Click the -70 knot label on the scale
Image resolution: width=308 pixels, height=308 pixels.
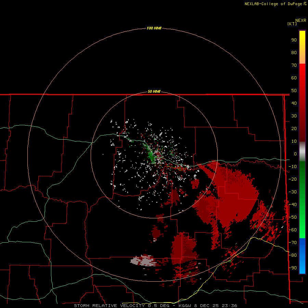pos(293,243)
